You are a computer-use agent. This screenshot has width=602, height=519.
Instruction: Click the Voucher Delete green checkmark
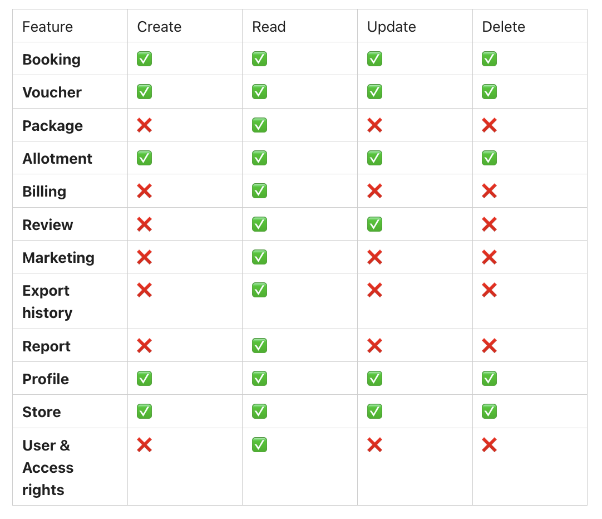(489, 92)
